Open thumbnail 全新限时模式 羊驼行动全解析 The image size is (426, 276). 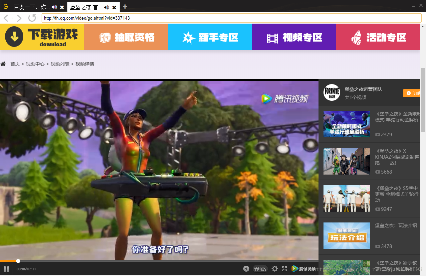pyautogui.click(x=347, y=124)
